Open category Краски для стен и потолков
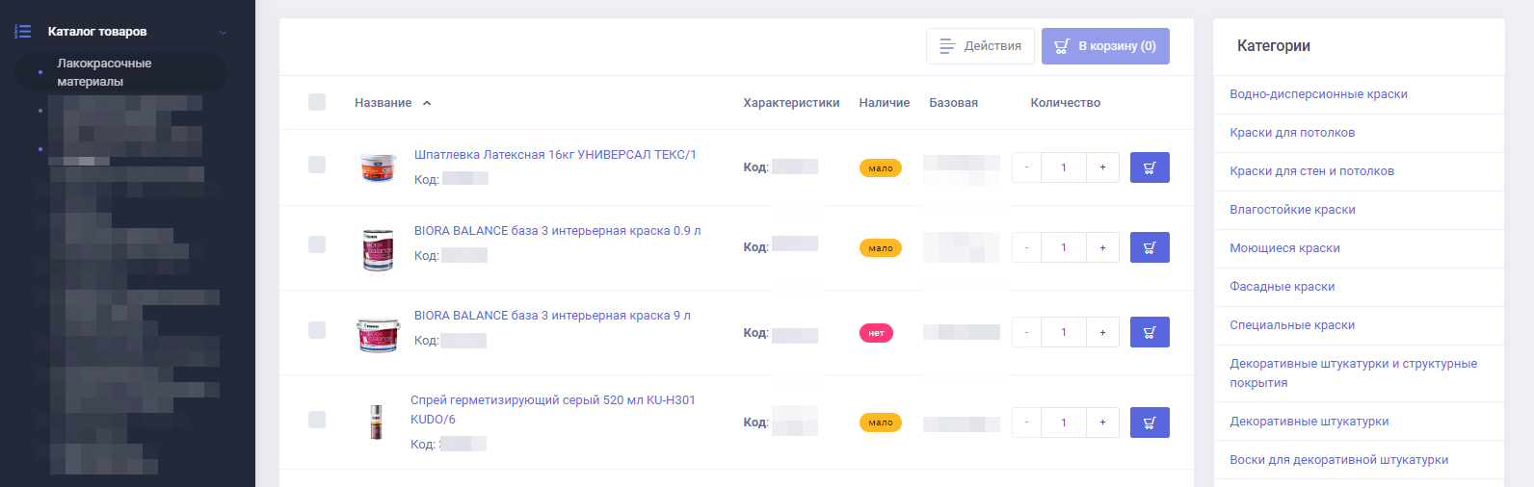Viewport: 1534px width, 487px height. pyautogui.click(x=1311, y=171)
